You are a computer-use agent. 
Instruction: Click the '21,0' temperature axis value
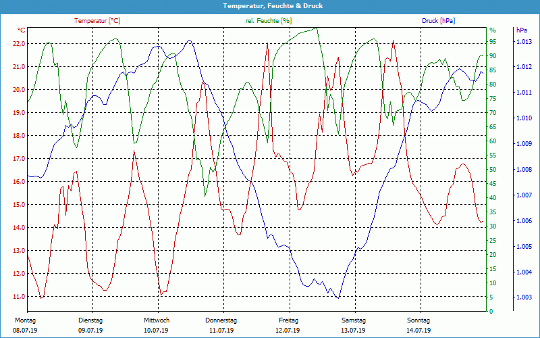click(x=19, y=66)
